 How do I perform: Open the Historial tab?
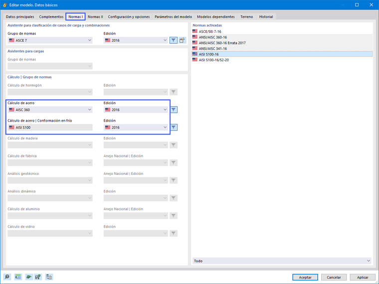[x=266, y=16]
